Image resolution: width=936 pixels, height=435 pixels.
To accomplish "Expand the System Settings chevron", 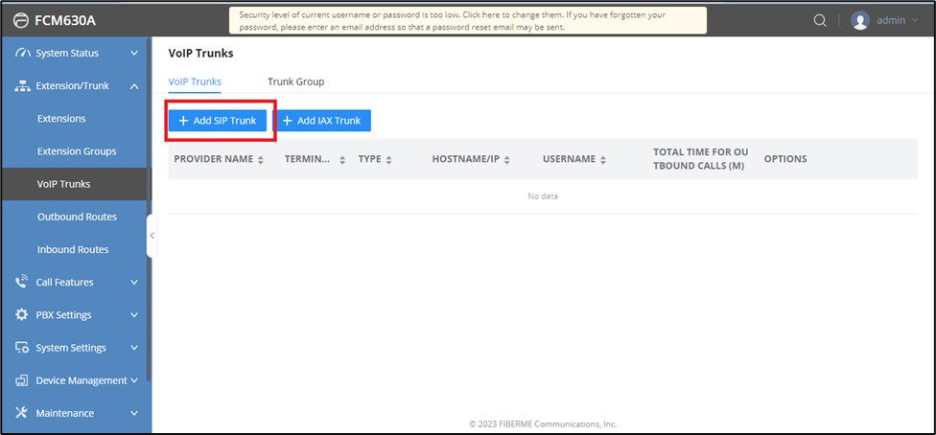I will [134, 347].
